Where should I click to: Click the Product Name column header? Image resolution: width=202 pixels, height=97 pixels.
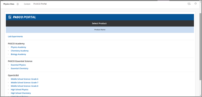(100, 30)
